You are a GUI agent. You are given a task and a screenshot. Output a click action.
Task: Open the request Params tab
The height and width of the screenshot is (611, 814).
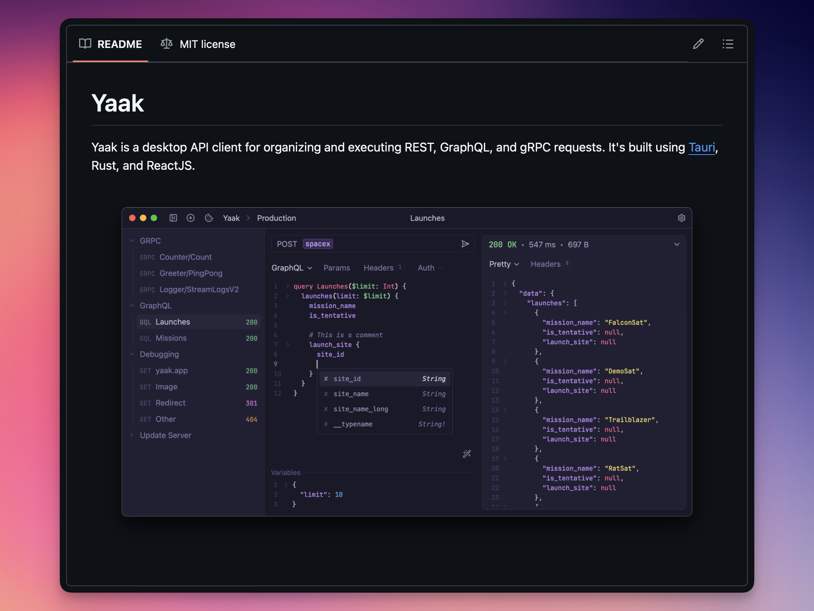(x=337, y=268)
